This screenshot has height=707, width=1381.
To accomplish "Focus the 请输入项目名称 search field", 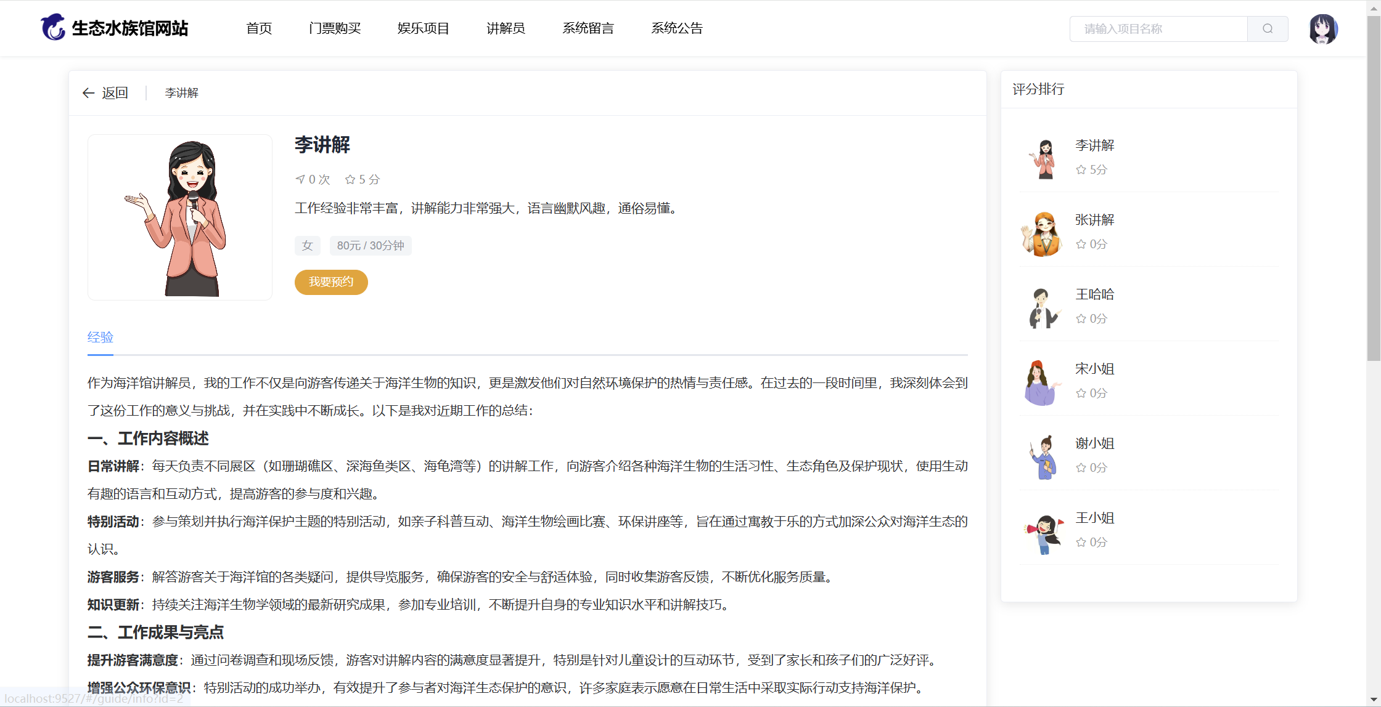I will pyautogui.click(x=1158, y=29).
